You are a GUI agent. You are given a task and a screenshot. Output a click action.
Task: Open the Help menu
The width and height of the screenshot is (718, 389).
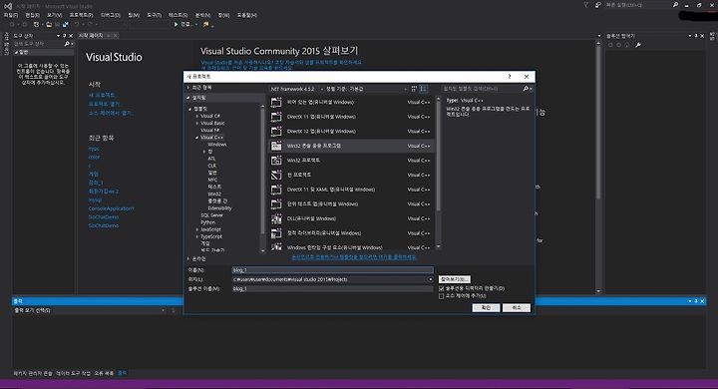(247, 15)
